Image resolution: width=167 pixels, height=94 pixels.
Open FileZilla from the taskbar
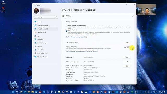click(105, 92)
